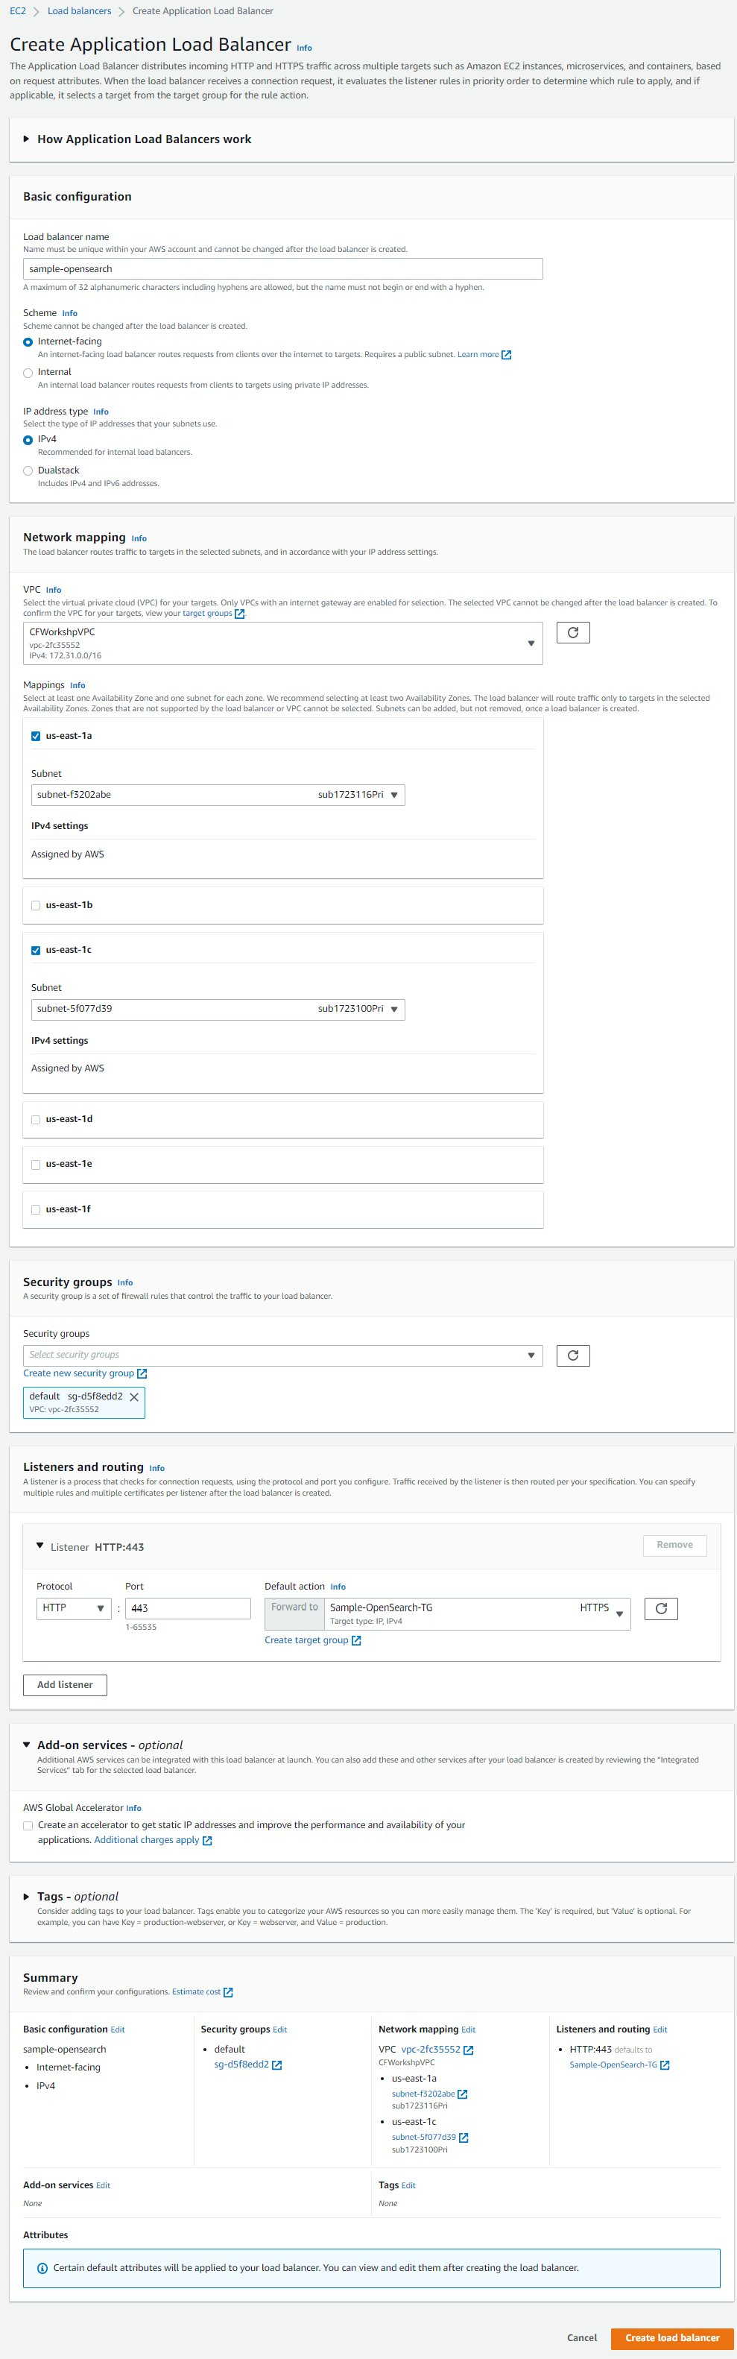
Task: Open the listener Protocol dropdown
Action: (x=73, y=1608)
